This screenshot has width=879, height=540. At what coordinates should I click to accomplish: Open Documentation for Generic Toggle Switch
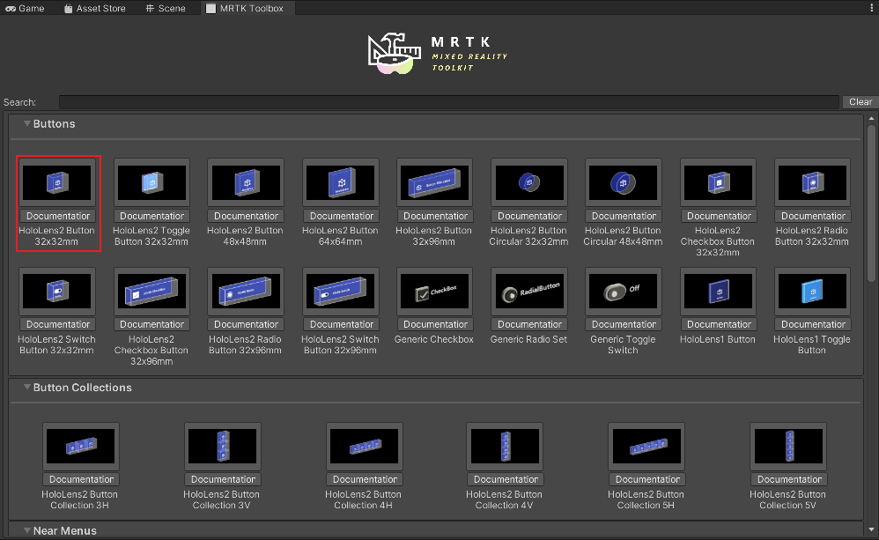(624, 324)
